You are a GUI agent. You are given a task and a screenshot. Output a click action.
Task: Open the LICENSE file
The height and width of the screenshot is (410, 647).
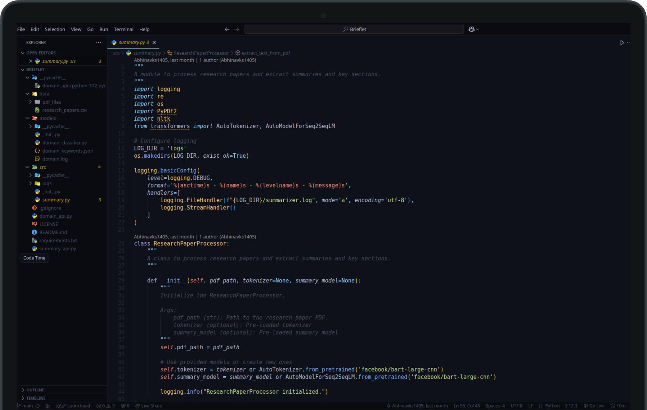[x=63, y=224]
